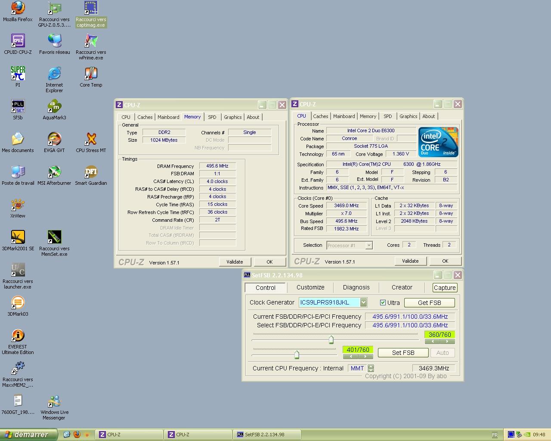This screenshot has height=441, width=551.
Task: Click right arrow under 360/760 value
Action: point(447,342)
